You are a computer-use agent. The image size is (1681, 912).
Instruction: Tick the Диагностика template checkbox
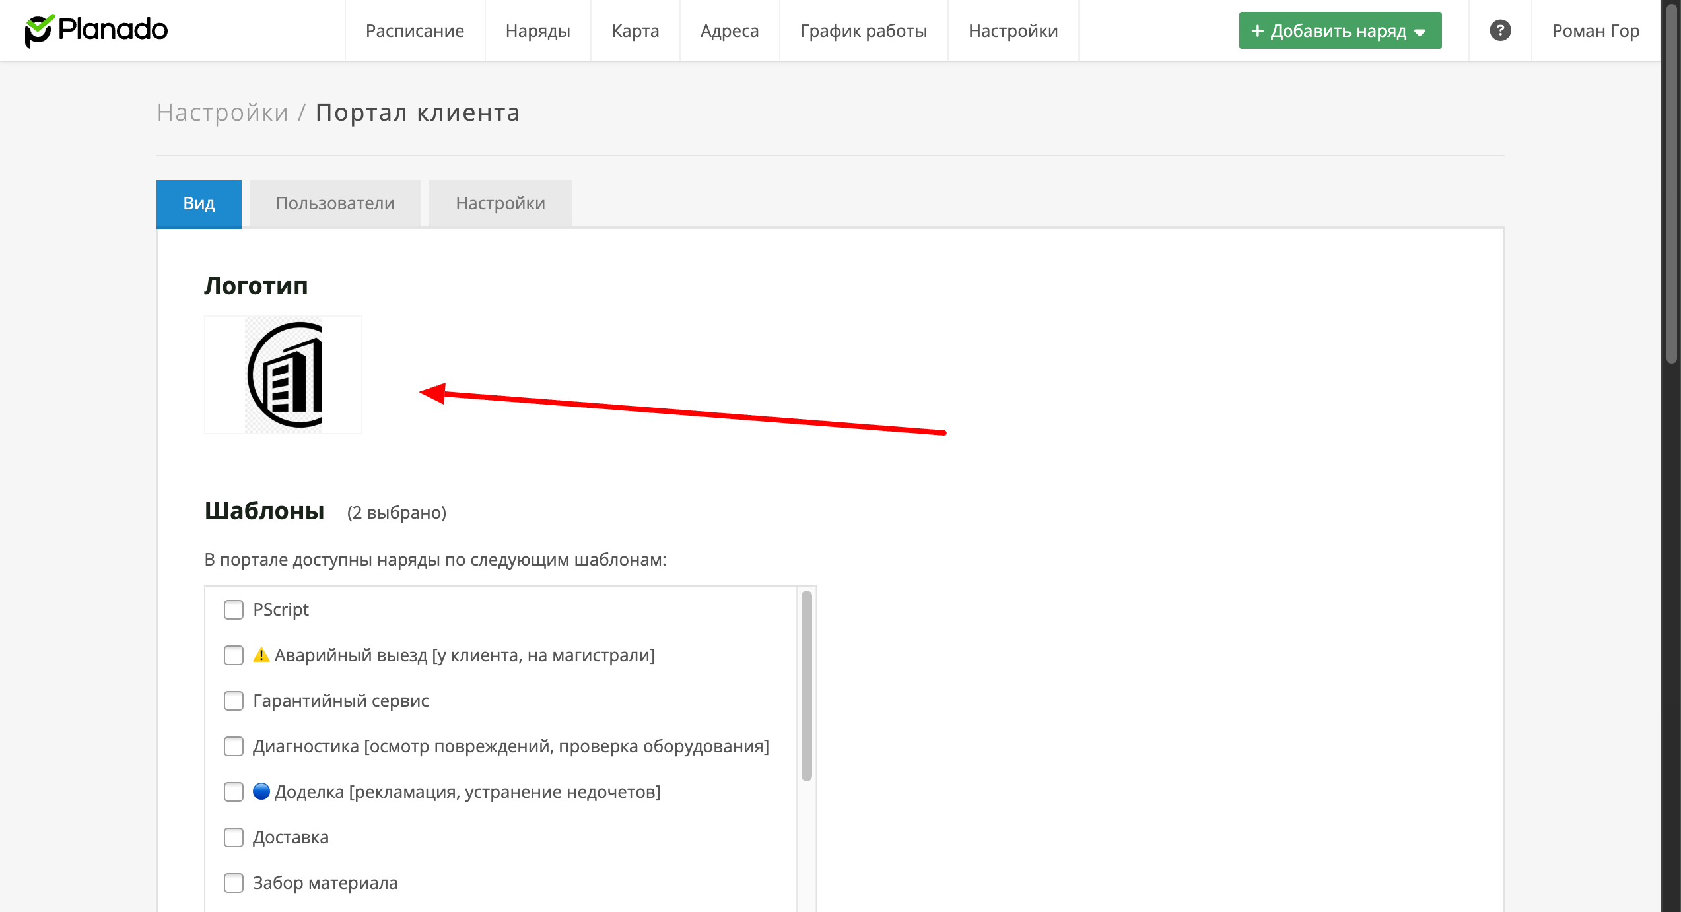(234, 746)
